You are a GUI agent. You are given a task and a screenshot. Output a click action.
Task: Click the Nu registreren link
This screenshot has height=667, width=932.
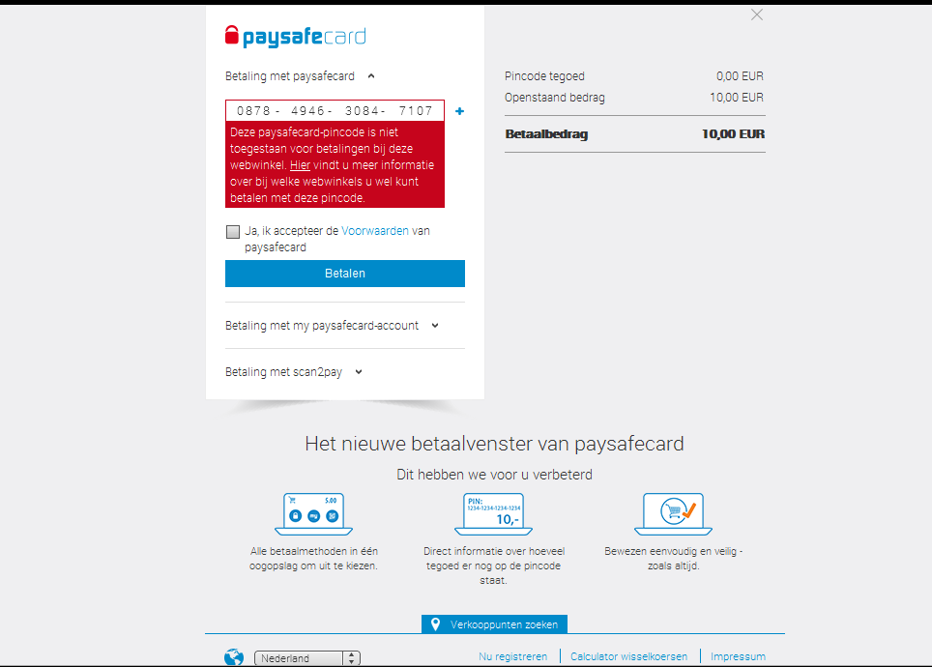coord(513,656)
